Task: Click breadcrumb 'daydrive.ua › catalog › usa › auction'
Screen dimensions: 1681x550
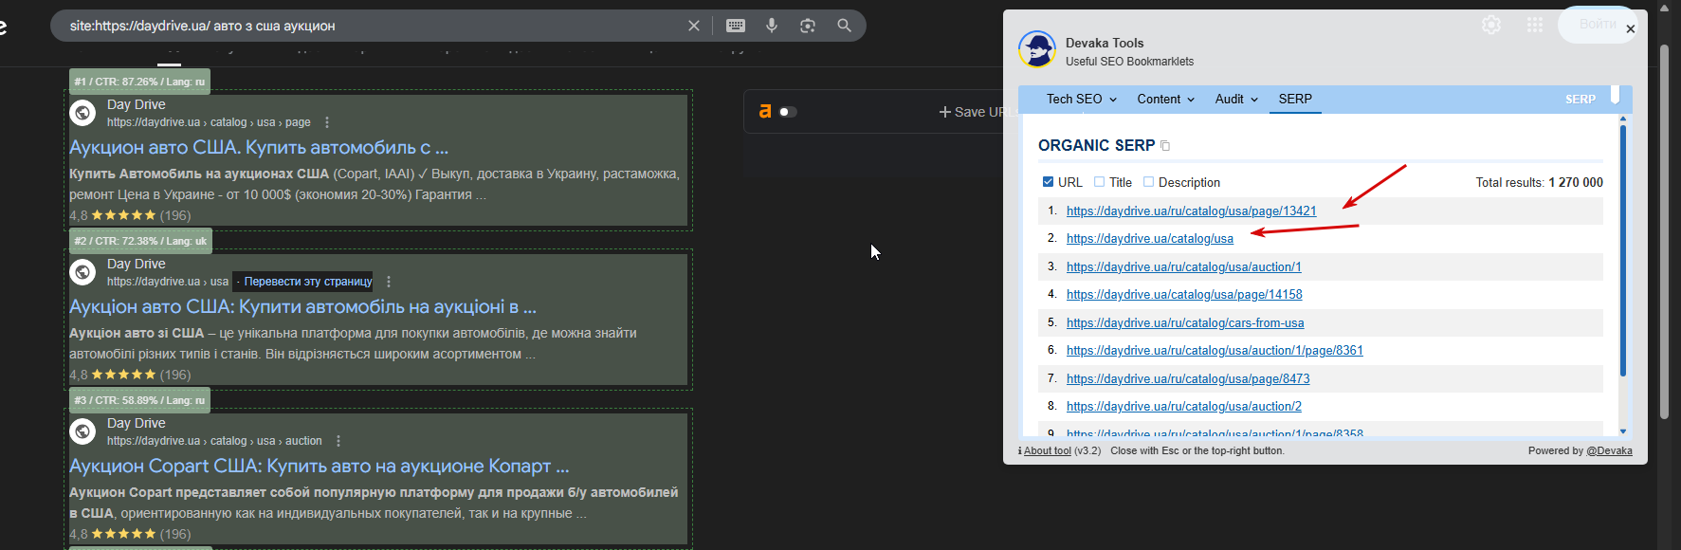Action: click(214, 441)
